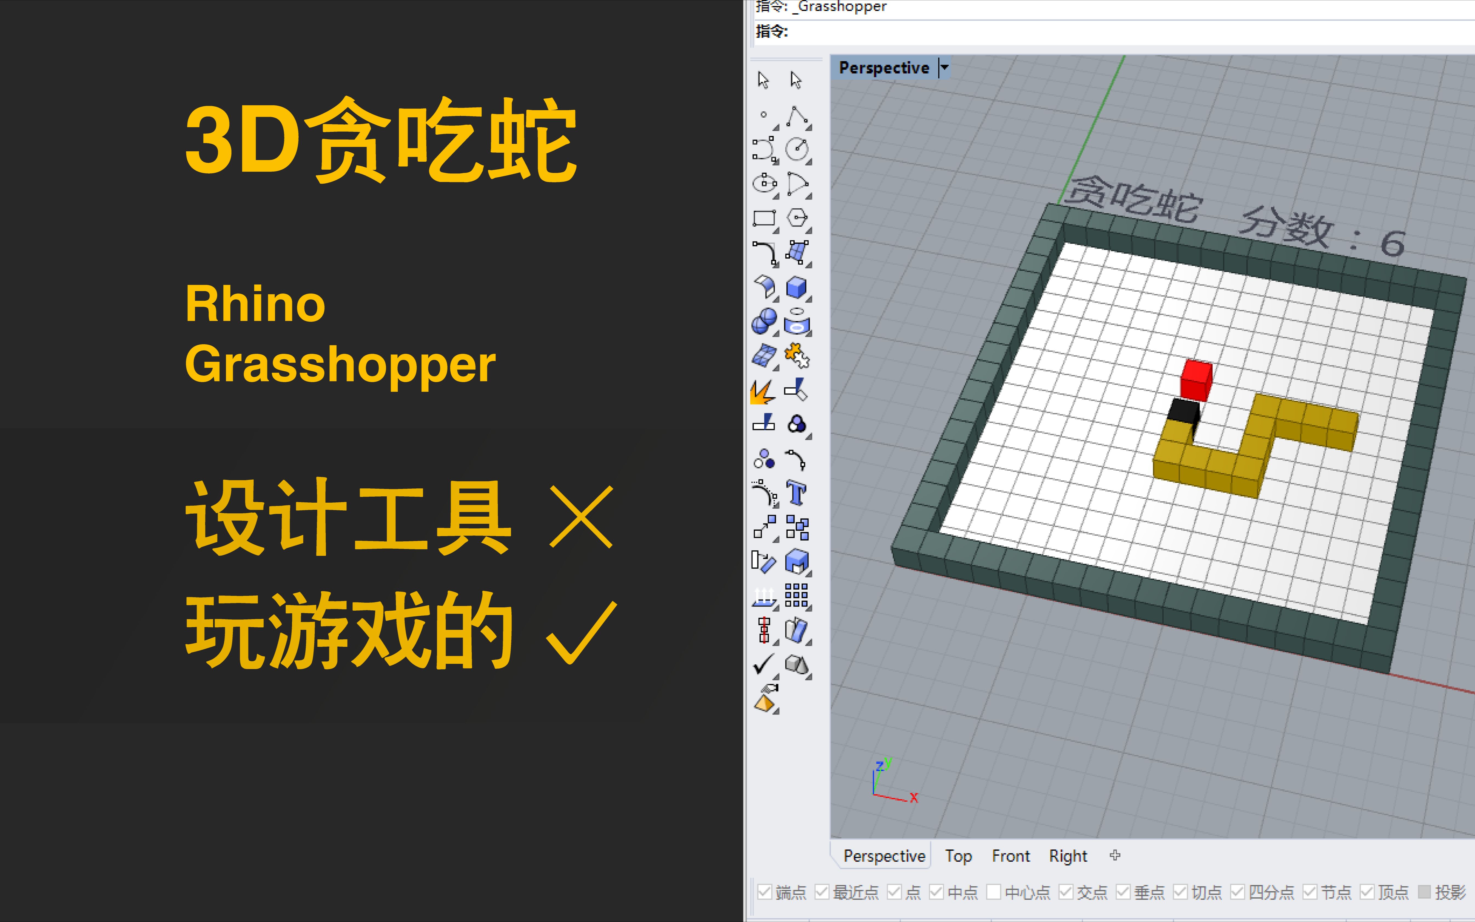
Task: Toggle the 投影 osnap checkbox
Action: pos(1424,892)
